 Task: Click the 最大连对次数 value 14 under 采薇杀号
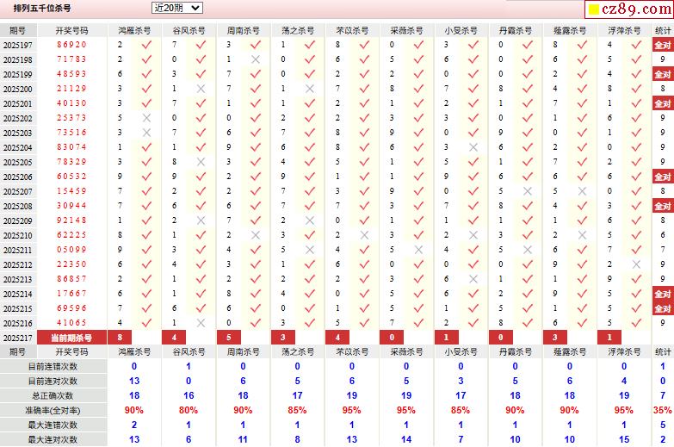pyautogui.click(x=406, y=440)
